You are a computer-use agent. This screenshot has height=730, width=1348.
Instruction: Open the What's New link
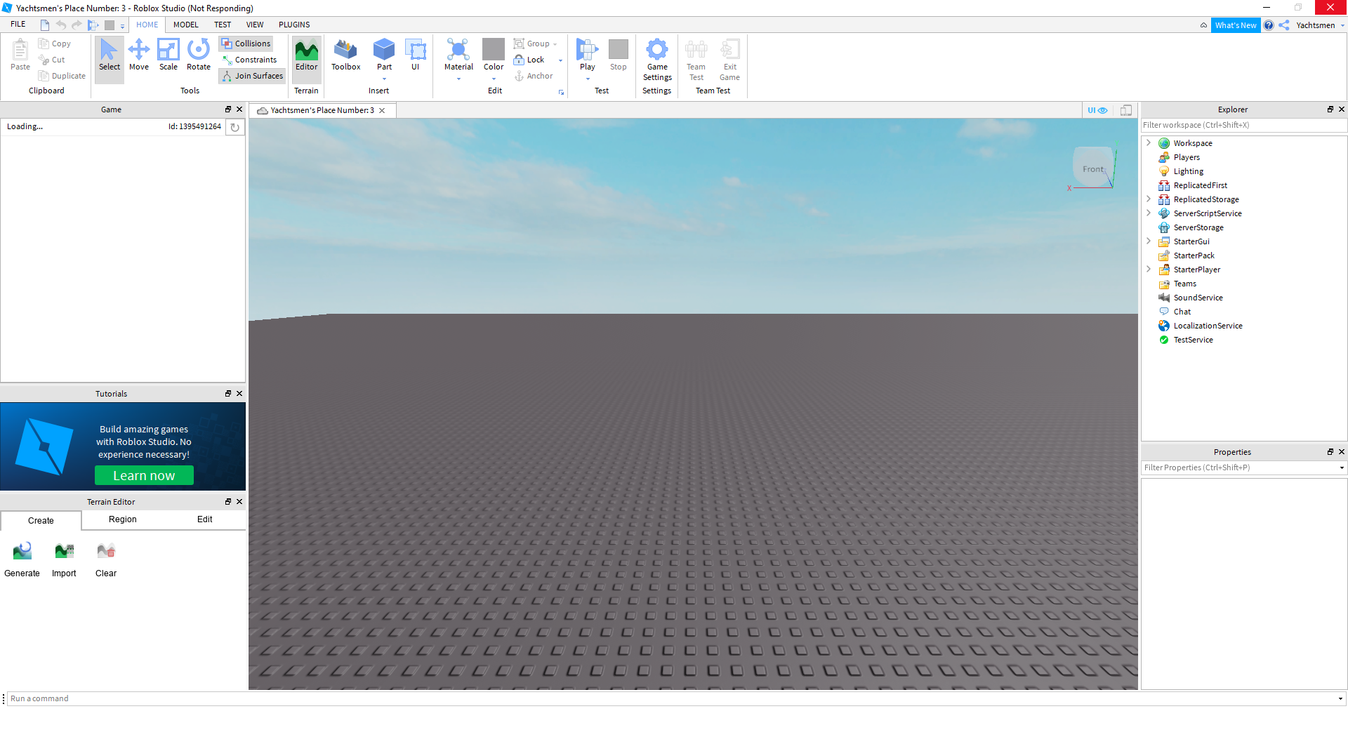click(1235, 25)
